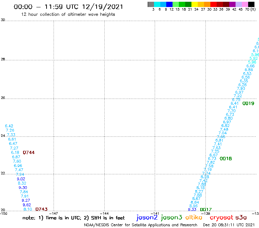Click the wave height value 6.42
This screenshot has width=259, height=228.
[x=9, y=126]
